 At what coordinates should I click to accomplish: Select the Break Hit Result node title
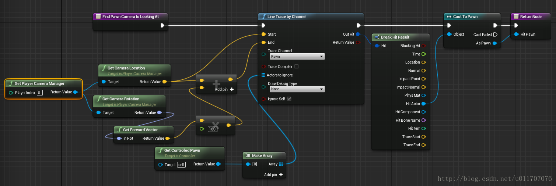pos(401,37)
